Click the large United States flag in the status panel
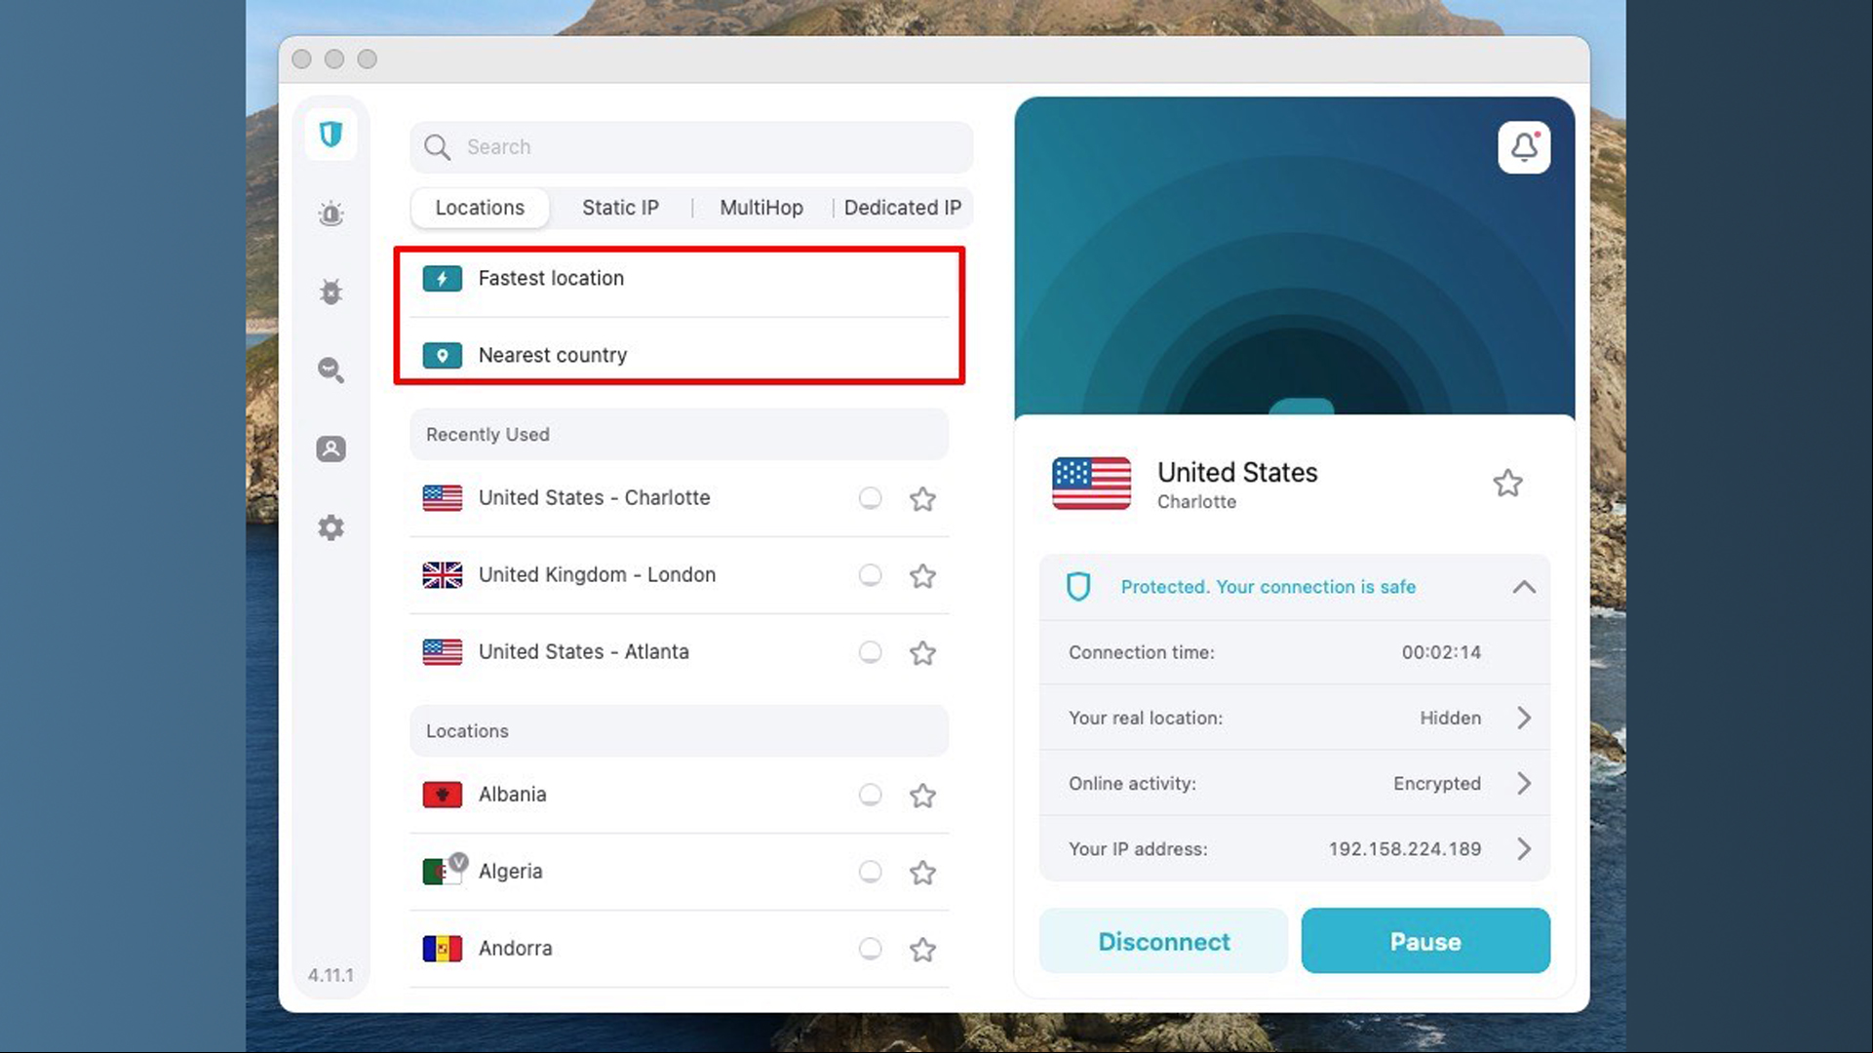This screenshot has height=1053, width=1873. pyautogui.click(x=1091, y=483)
